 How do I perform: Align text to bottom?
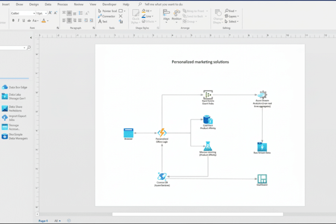[74, 13]
